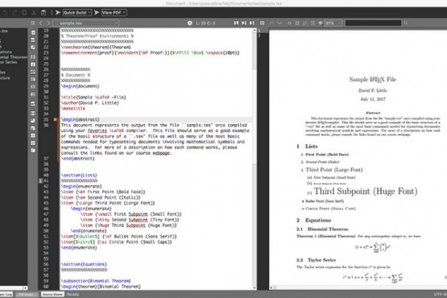The image size is (447, 298).
Task: Open the Quick Build command dropdown
Action: [x=77, y=13]
